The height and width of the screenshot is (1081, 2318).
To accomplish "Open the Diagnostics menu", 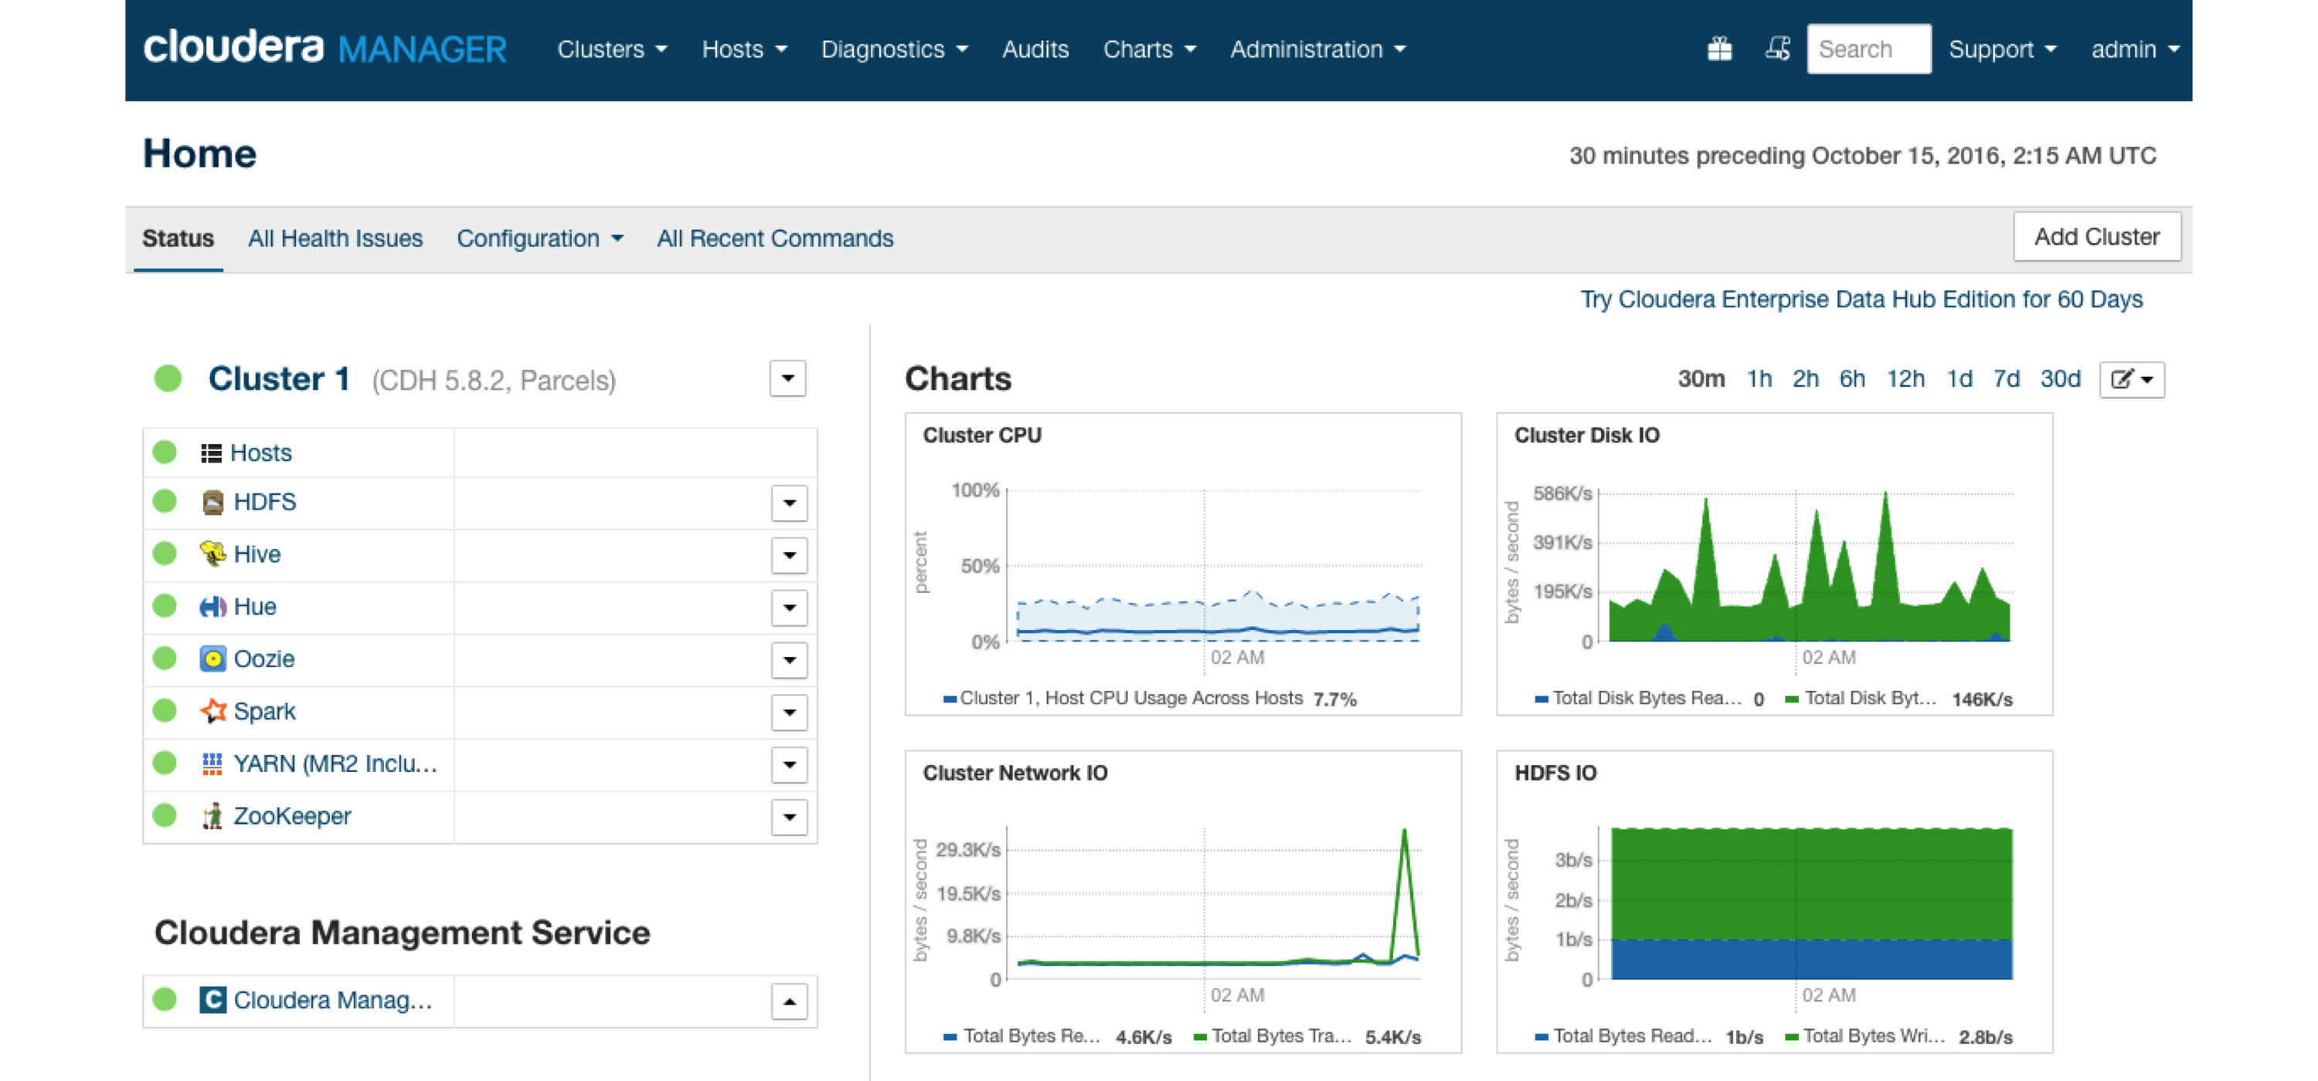I will (895, 49).
